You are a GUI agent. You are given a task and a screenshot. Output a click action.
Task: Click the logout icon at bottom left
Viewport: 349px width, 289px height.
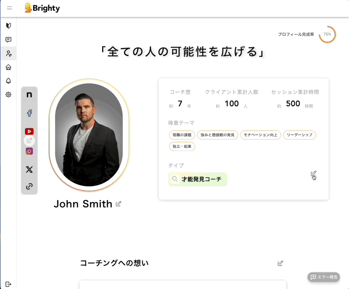(8, 284)
